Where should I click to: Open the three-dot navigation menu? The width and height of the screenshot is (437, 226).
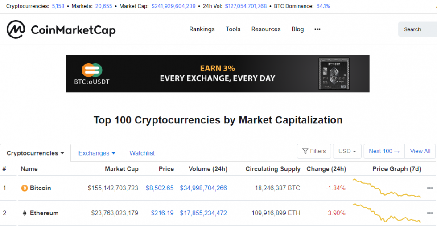pyautogui.click(x=317, y=29)
